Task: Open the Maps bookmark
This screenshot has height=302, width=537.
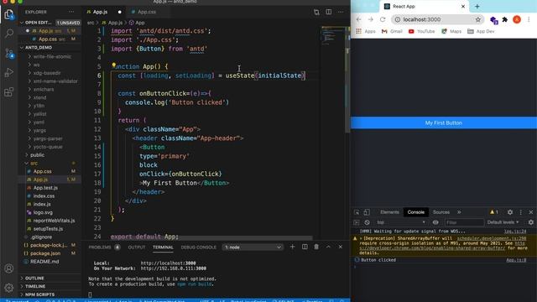Action: (x=451, y=31)
